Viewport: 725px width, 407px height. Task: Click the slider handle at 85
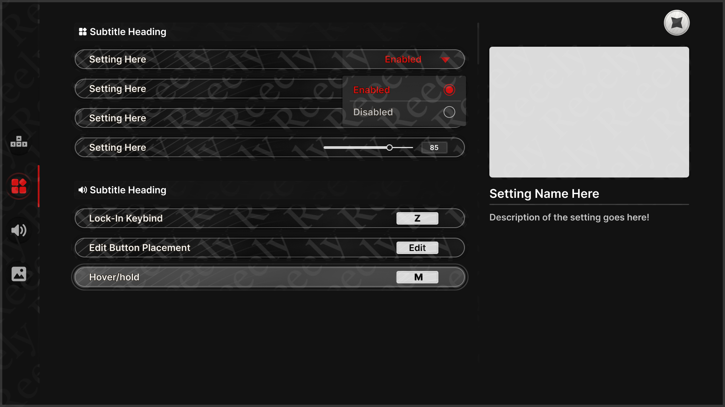(389, 147)
